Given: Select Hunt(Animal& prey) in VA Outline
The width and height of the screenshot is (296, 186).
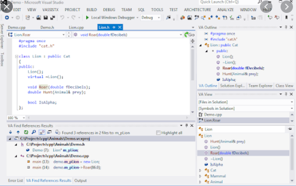Looking at the screenshot, I should 240,74.
